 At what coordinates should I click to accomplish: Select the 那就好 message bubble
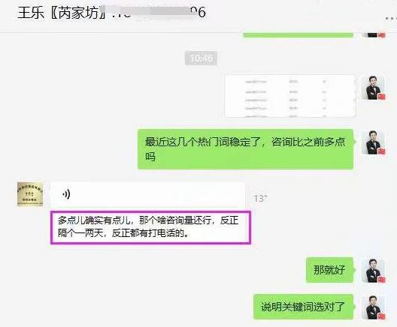[329, 270]
